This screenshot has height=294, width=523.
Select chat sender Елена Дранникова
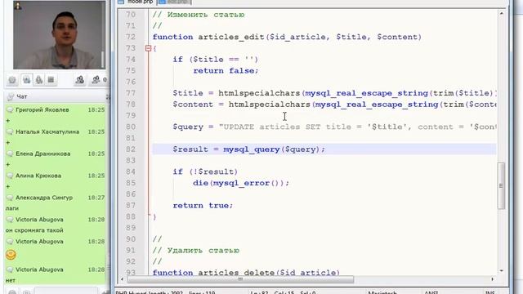pos(43,154)
